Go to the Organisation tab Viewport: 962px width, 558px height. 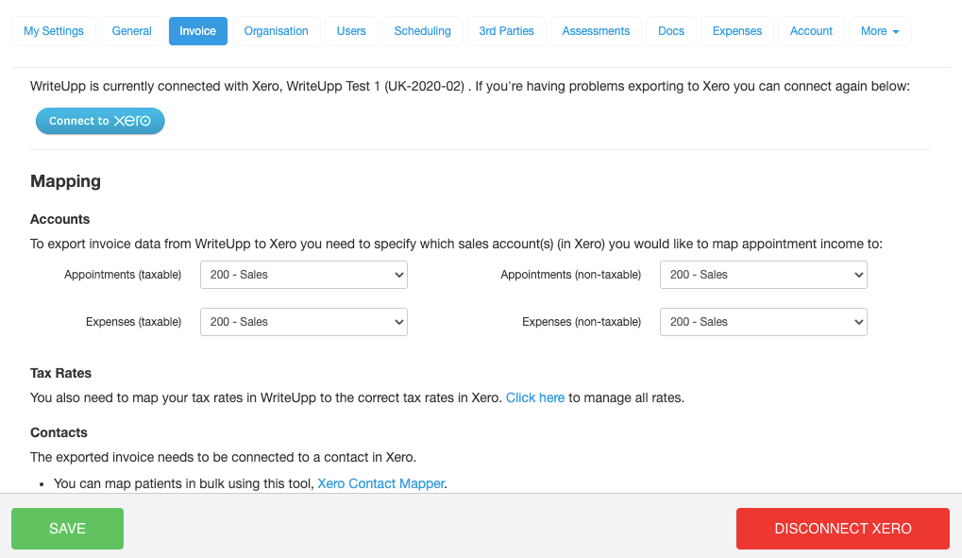pos(276,31)
